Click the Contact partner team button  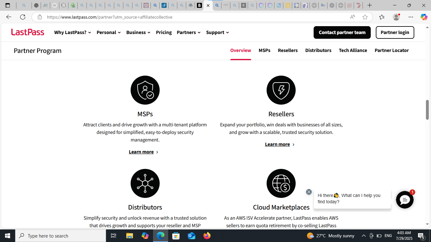pyautogui.click(x=342, y=32)
